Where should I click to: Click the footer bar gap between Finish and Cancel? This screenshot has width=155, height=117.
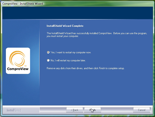point(117,110)
